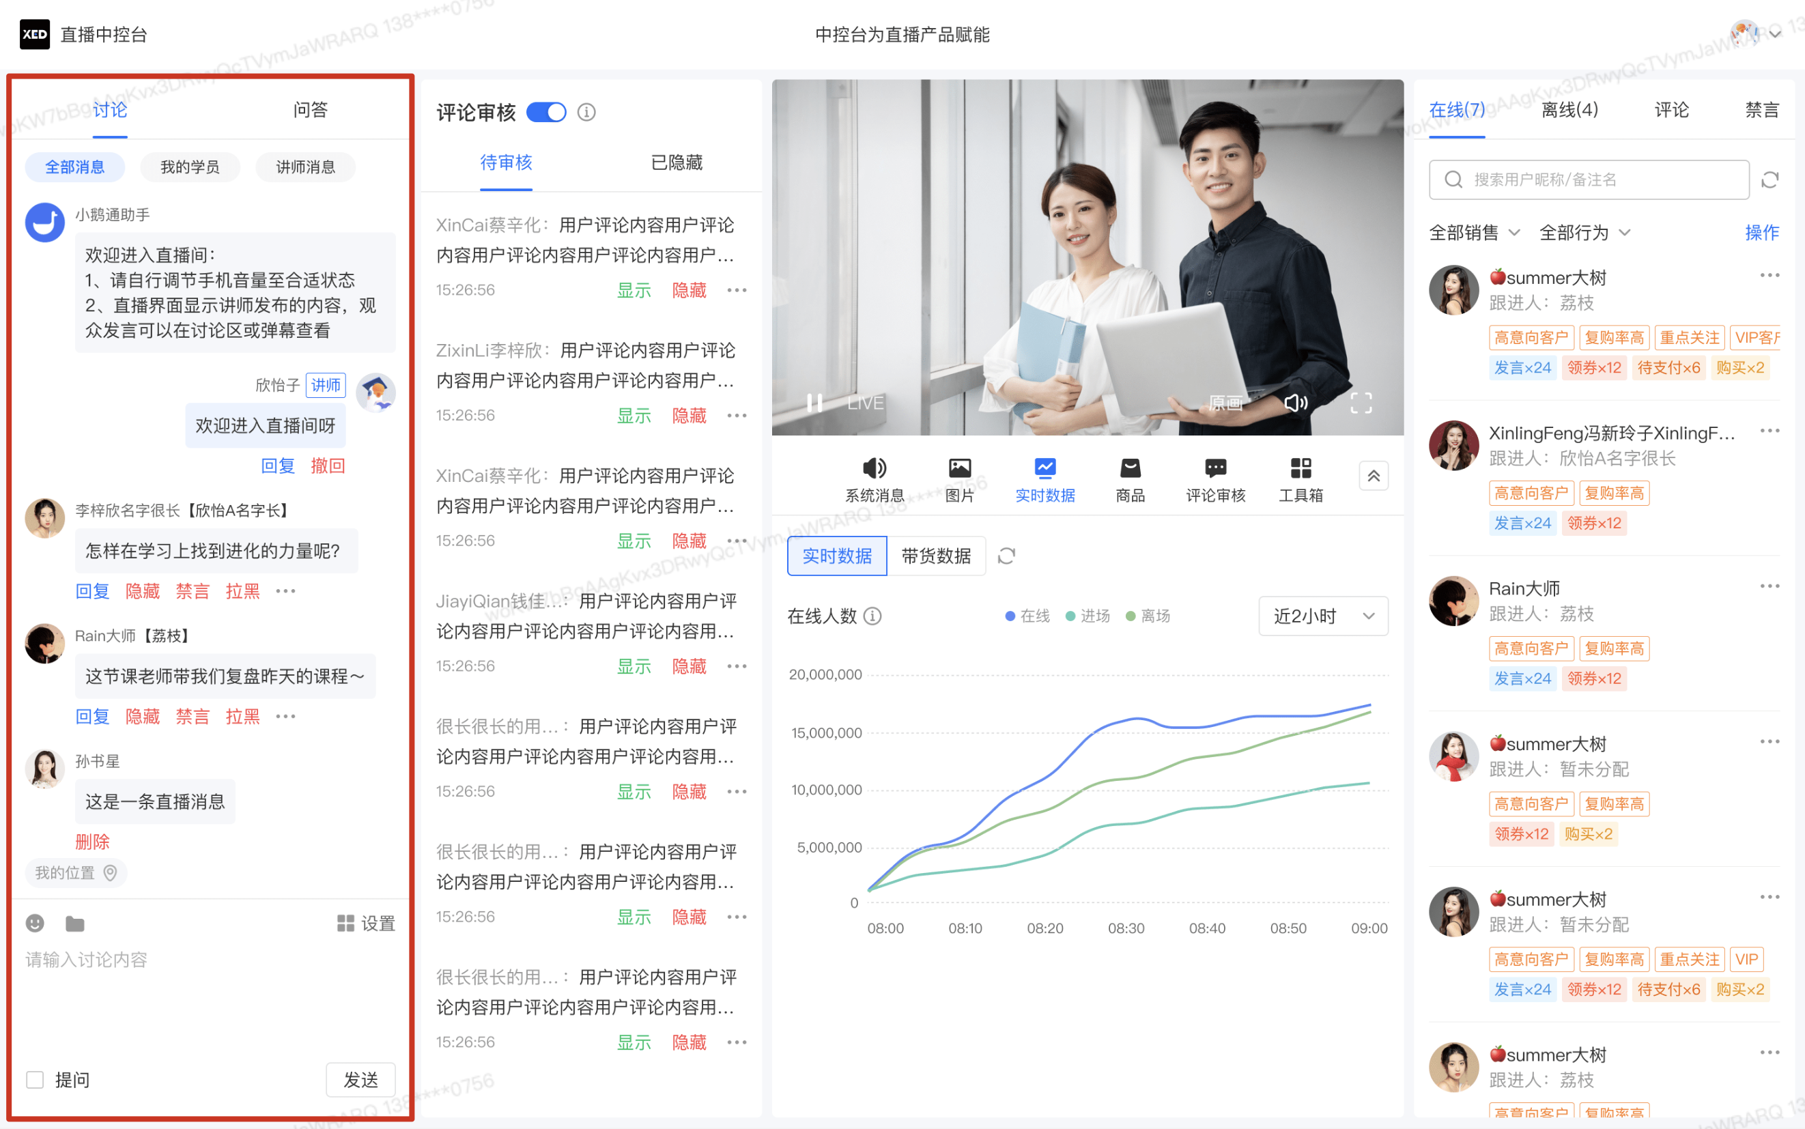Send the discussion message with 发送
1805x1129 pixels.
360,1080
